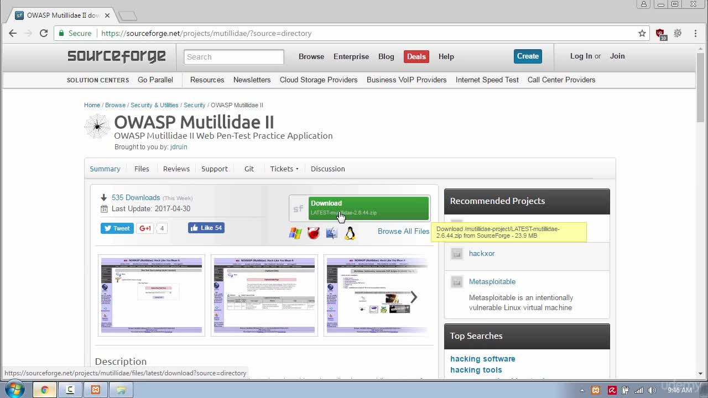The image size is (708, 398).
Task: Click the Facebook Like 54 button
Action: [x=206, y=228]
